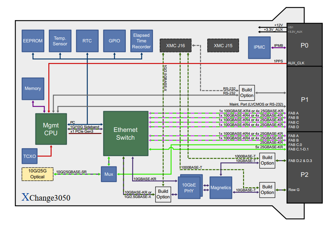Click the TCXO block
335x227 pixels.
[29, 156]
